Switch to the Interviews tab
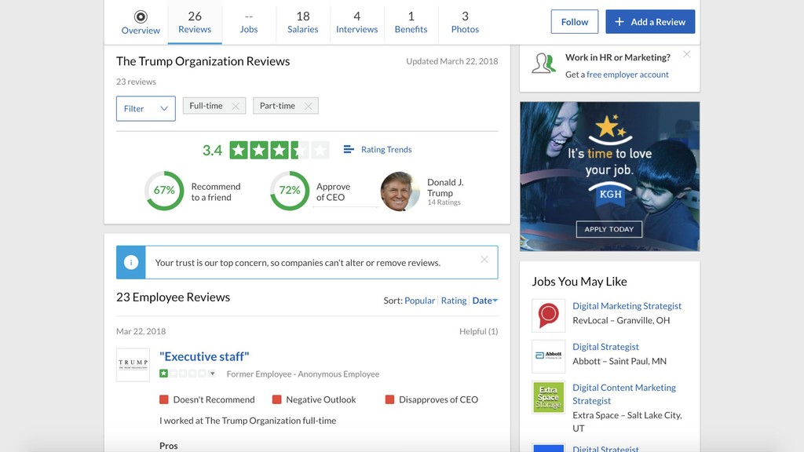Viewport: 804px width, 452px height. (x=356, y=22)
